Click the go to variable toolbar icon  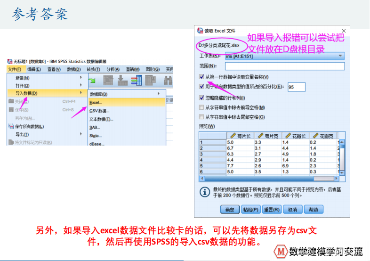pyautogui.click(x=122, y=80)
